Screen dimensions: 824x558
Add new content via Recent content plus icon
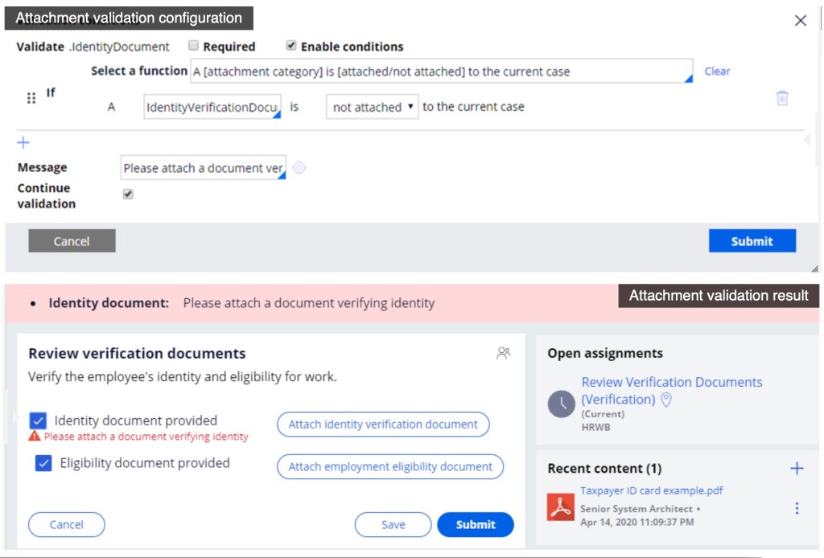797,467
